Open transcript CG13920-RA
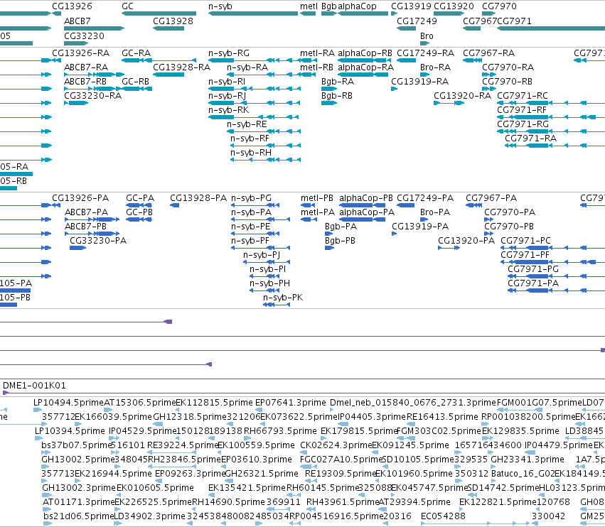The image size is (605, 527). tap(463, 96)
